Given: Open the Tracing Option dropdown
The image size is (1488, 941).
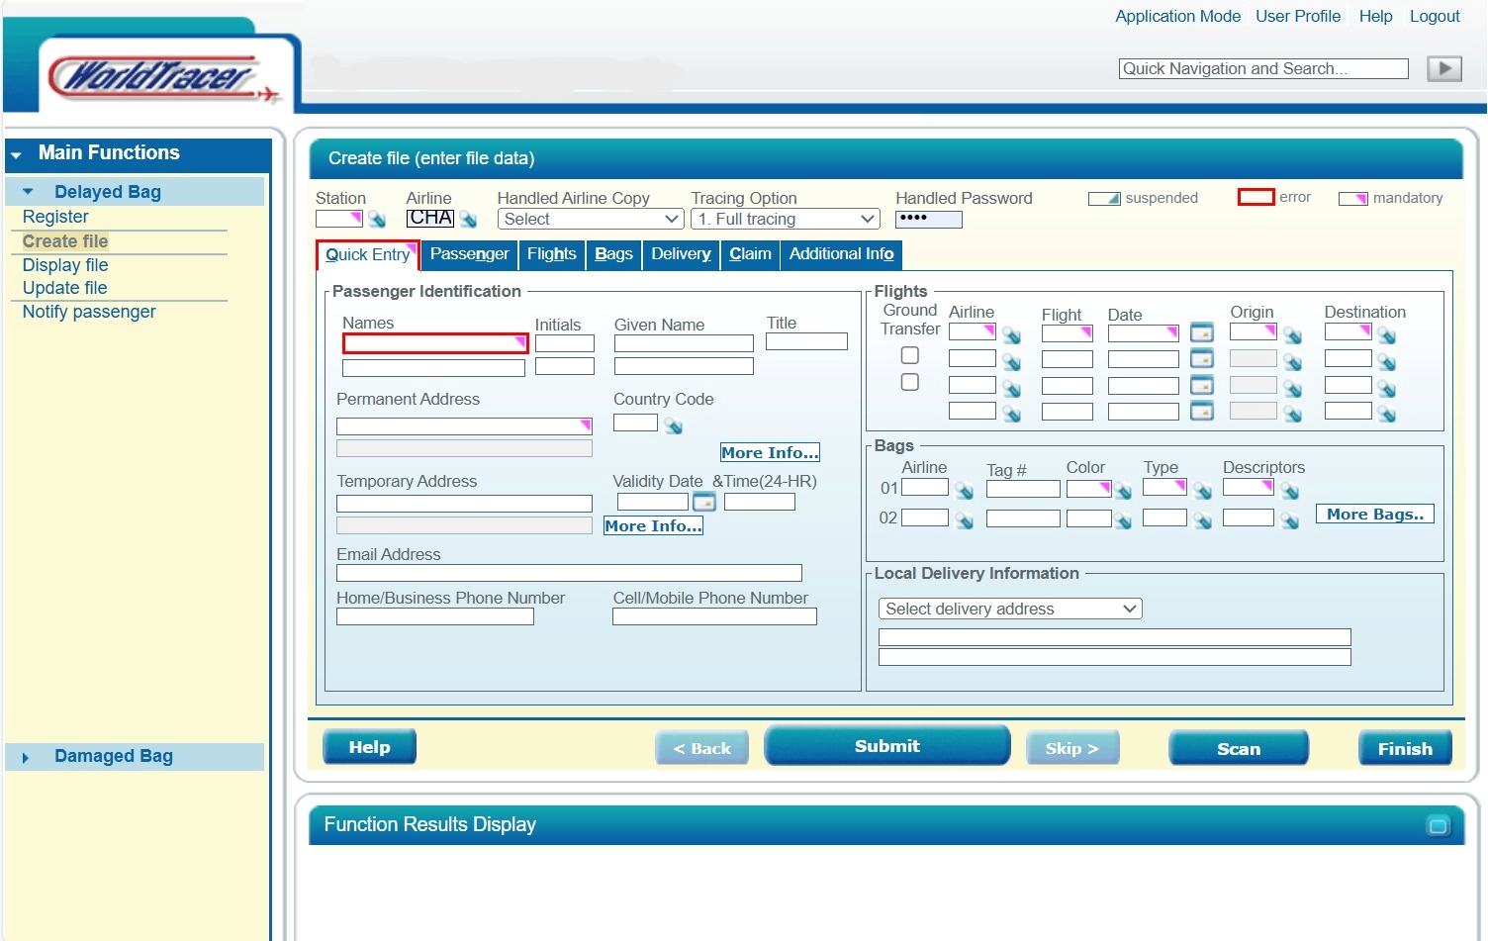Looking at the screenshot, I should (784, 219).
